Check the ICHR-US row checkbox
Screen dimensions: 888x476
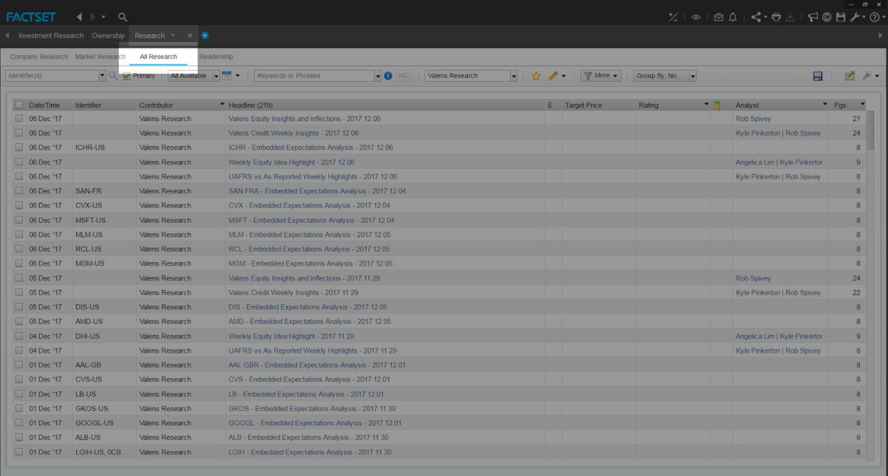(x=19, y=147)
